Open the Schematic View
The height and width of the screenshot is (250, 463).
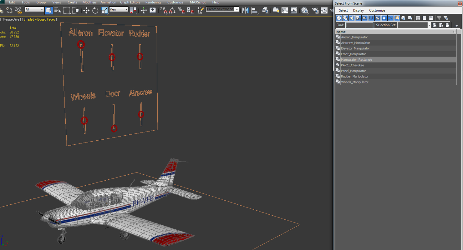[293, 10]
